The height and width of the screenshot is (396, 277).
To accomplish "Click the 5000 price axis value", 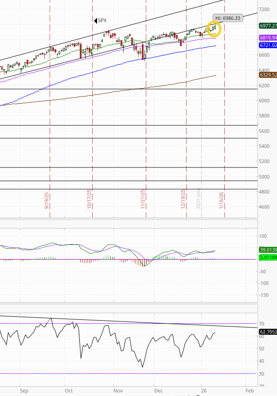I will [264, 177].
